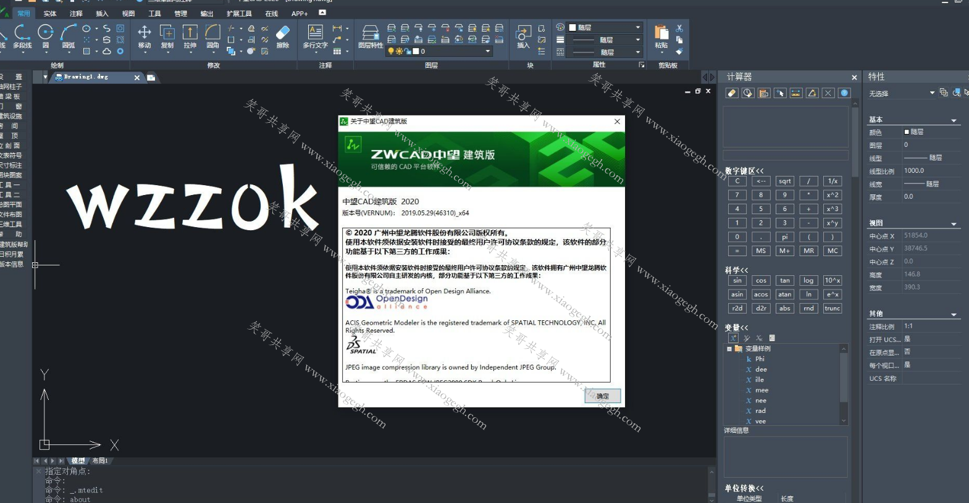Collapse the 视图 properties group

pyautogui.click(x=954, y=224)
